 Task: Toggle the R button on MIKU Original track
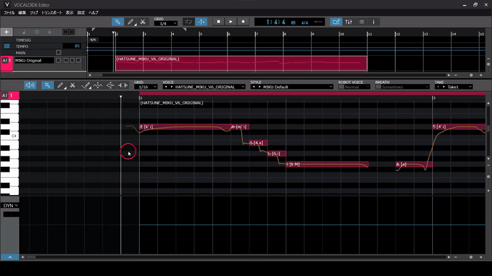click(79, 60)
